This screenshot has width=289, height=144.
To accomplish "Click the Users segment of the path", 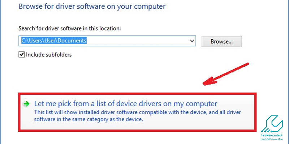I will (35, 41).
